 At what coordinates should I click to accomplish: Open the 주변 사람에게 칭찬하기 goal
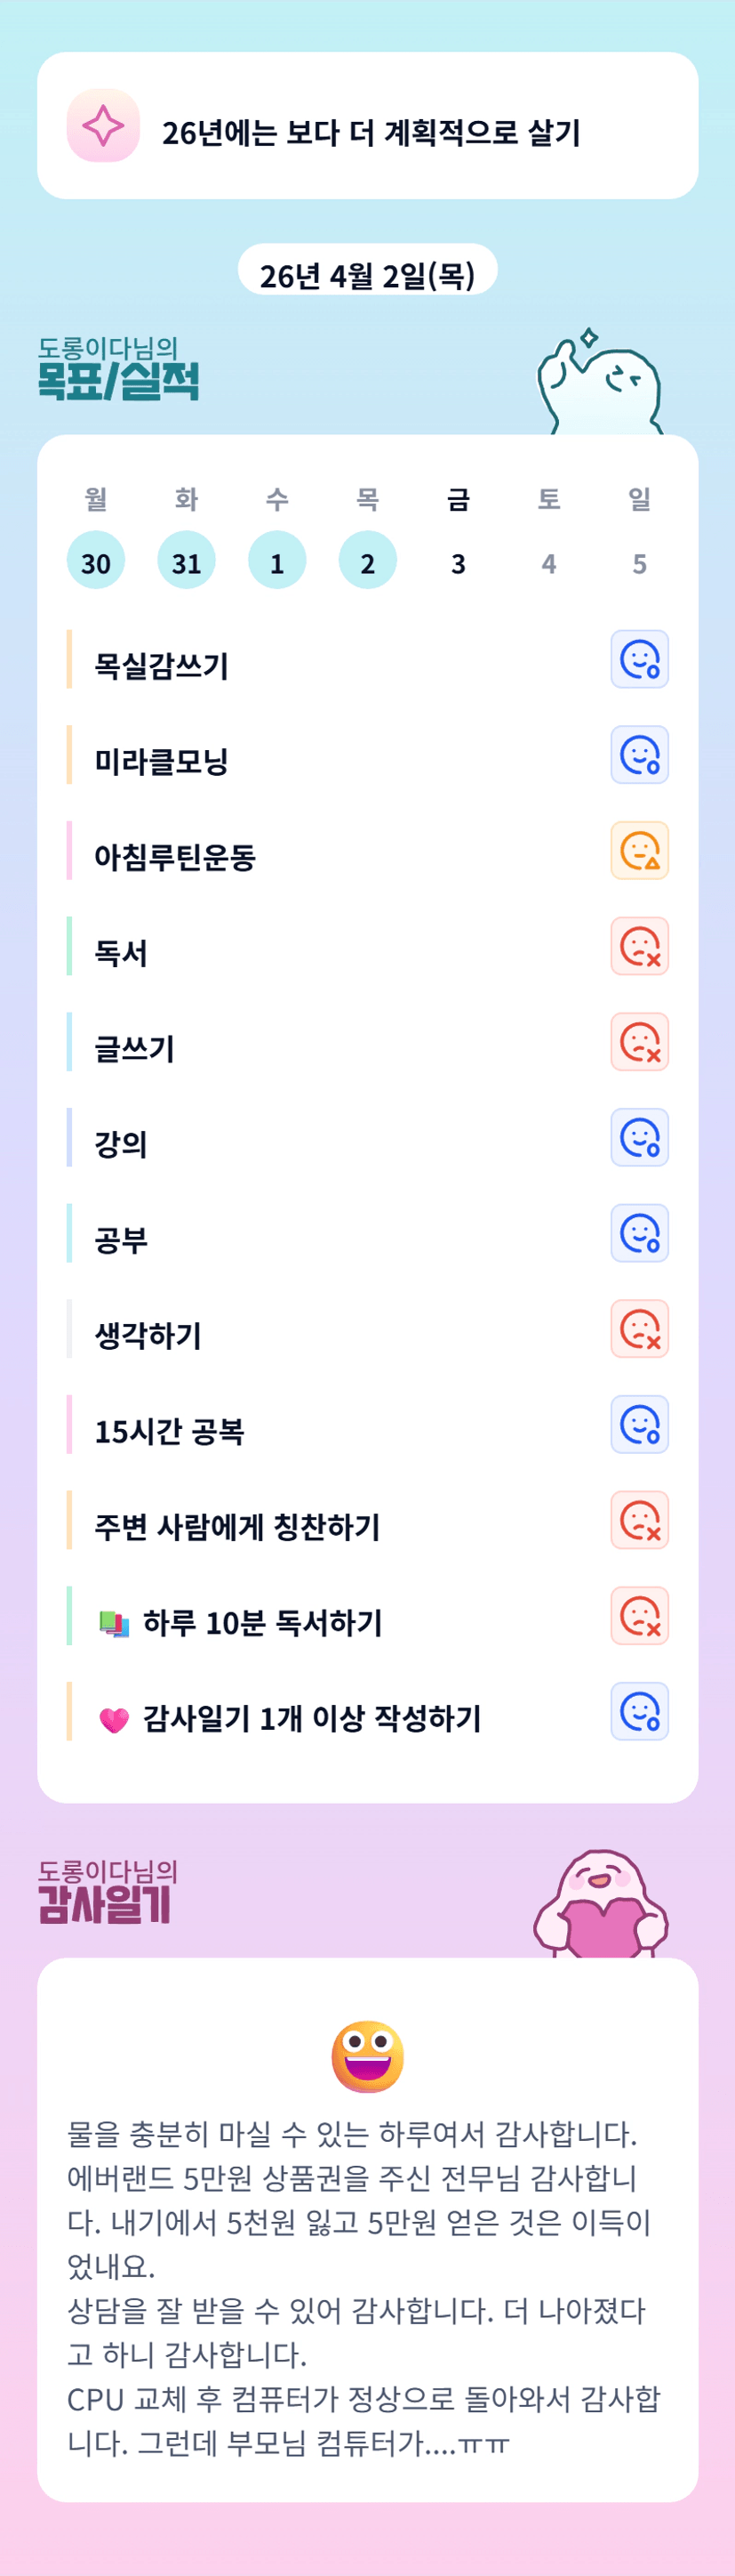click(237, 1527)
